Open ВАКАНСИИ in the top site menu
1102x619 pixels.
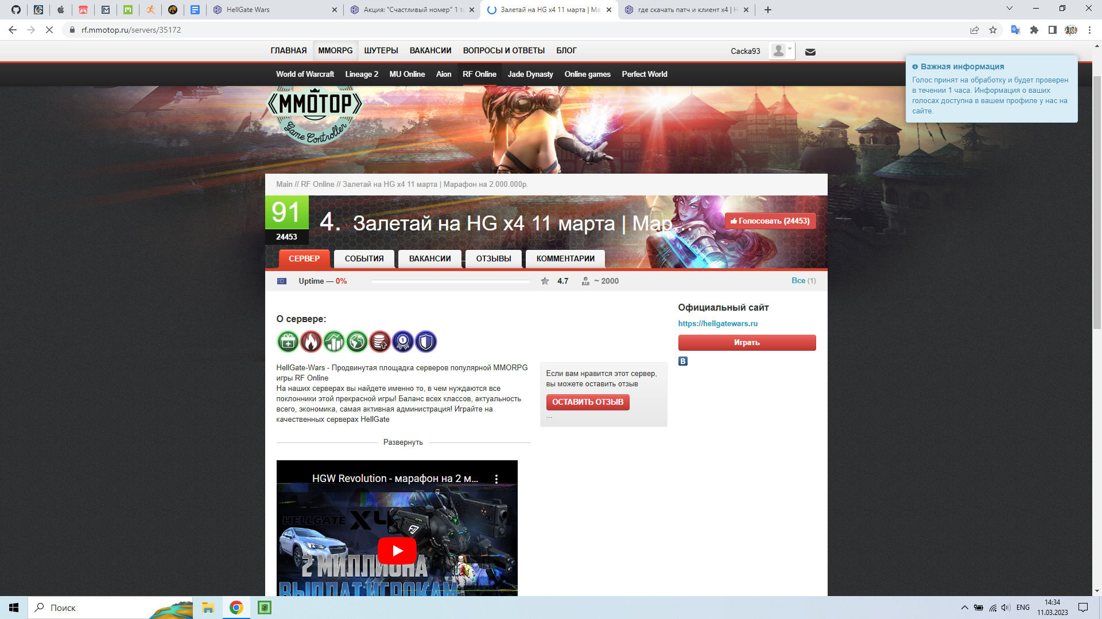pyautogui.click(x=430, y=50)
